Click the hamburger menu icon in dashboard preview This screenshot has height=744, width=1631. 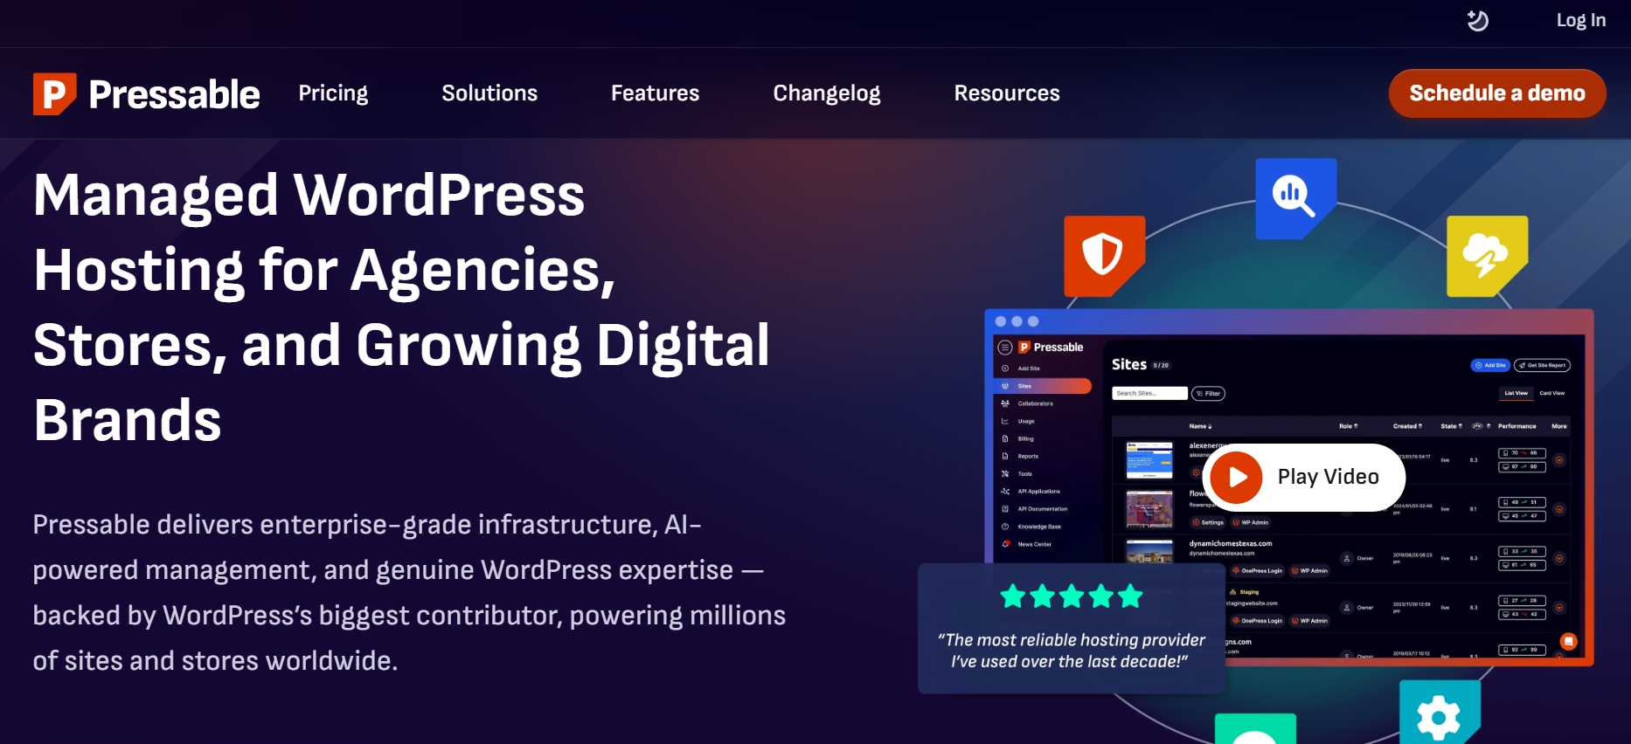[x=1005, y=348]
